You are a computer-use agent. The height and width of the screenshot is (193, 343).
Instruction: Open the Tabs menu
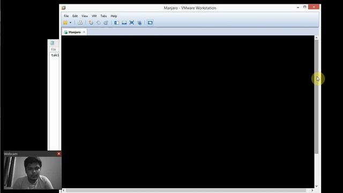click(103, 16)
